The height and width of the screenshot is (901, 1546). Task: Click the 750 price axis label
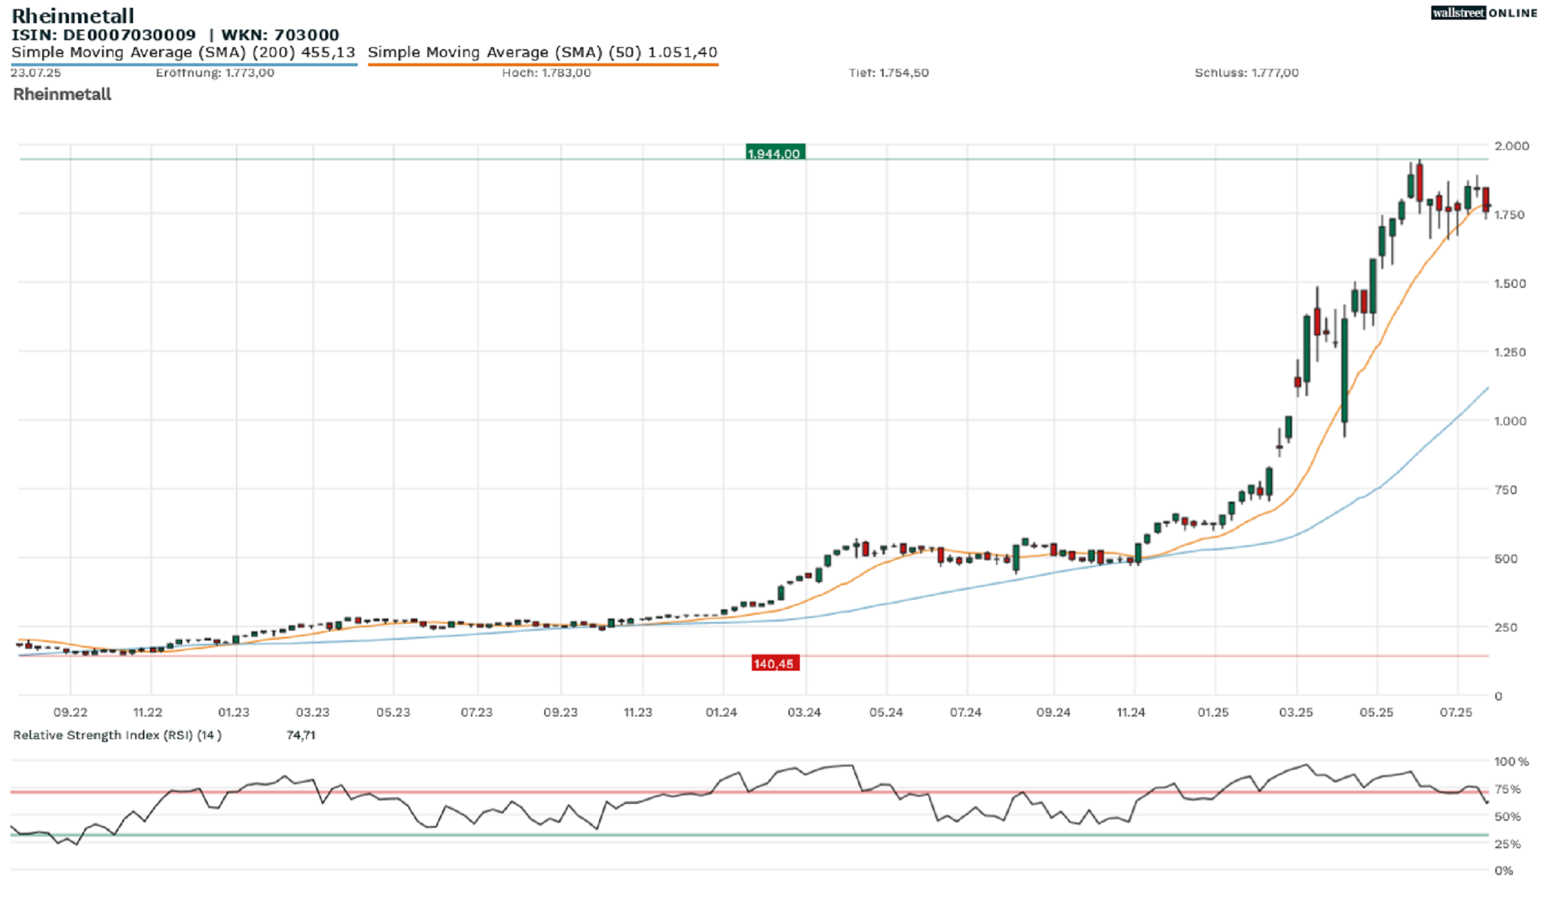coord(1506,490)
